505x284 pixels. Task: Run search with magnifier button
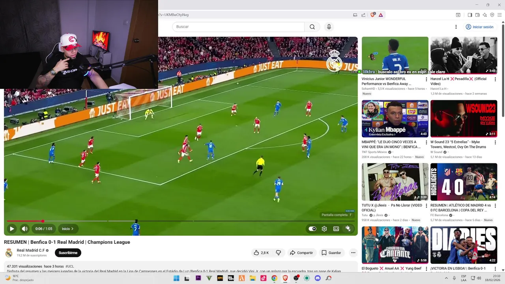pyautogui.click(x=312, y=27)
